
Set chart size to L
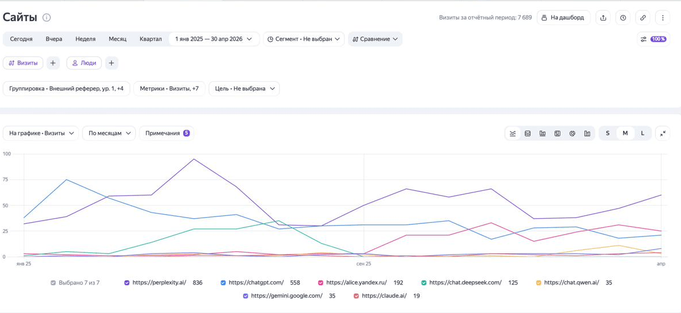643,134
